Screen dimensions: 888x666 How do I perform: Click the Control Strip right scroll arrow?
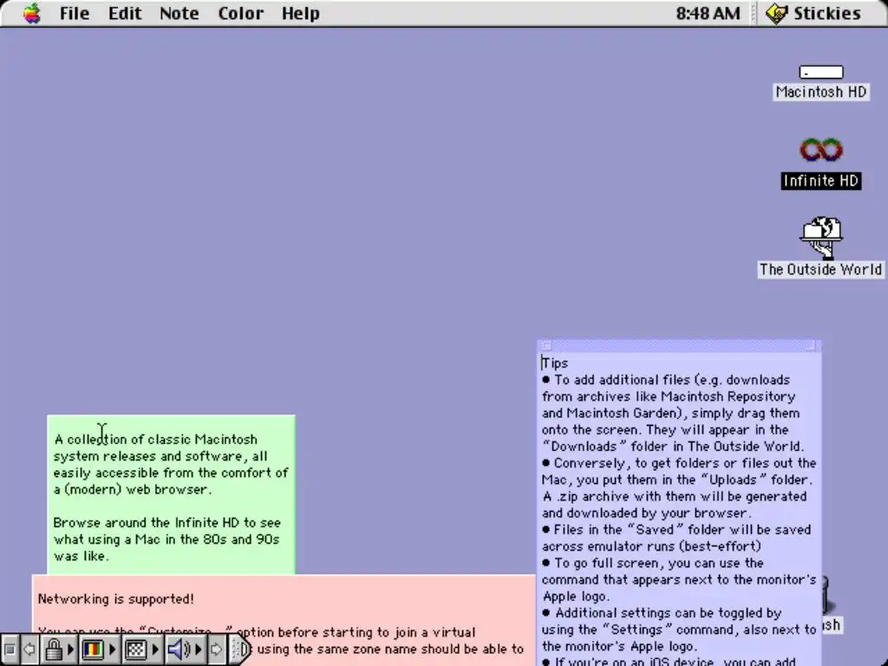216,649
